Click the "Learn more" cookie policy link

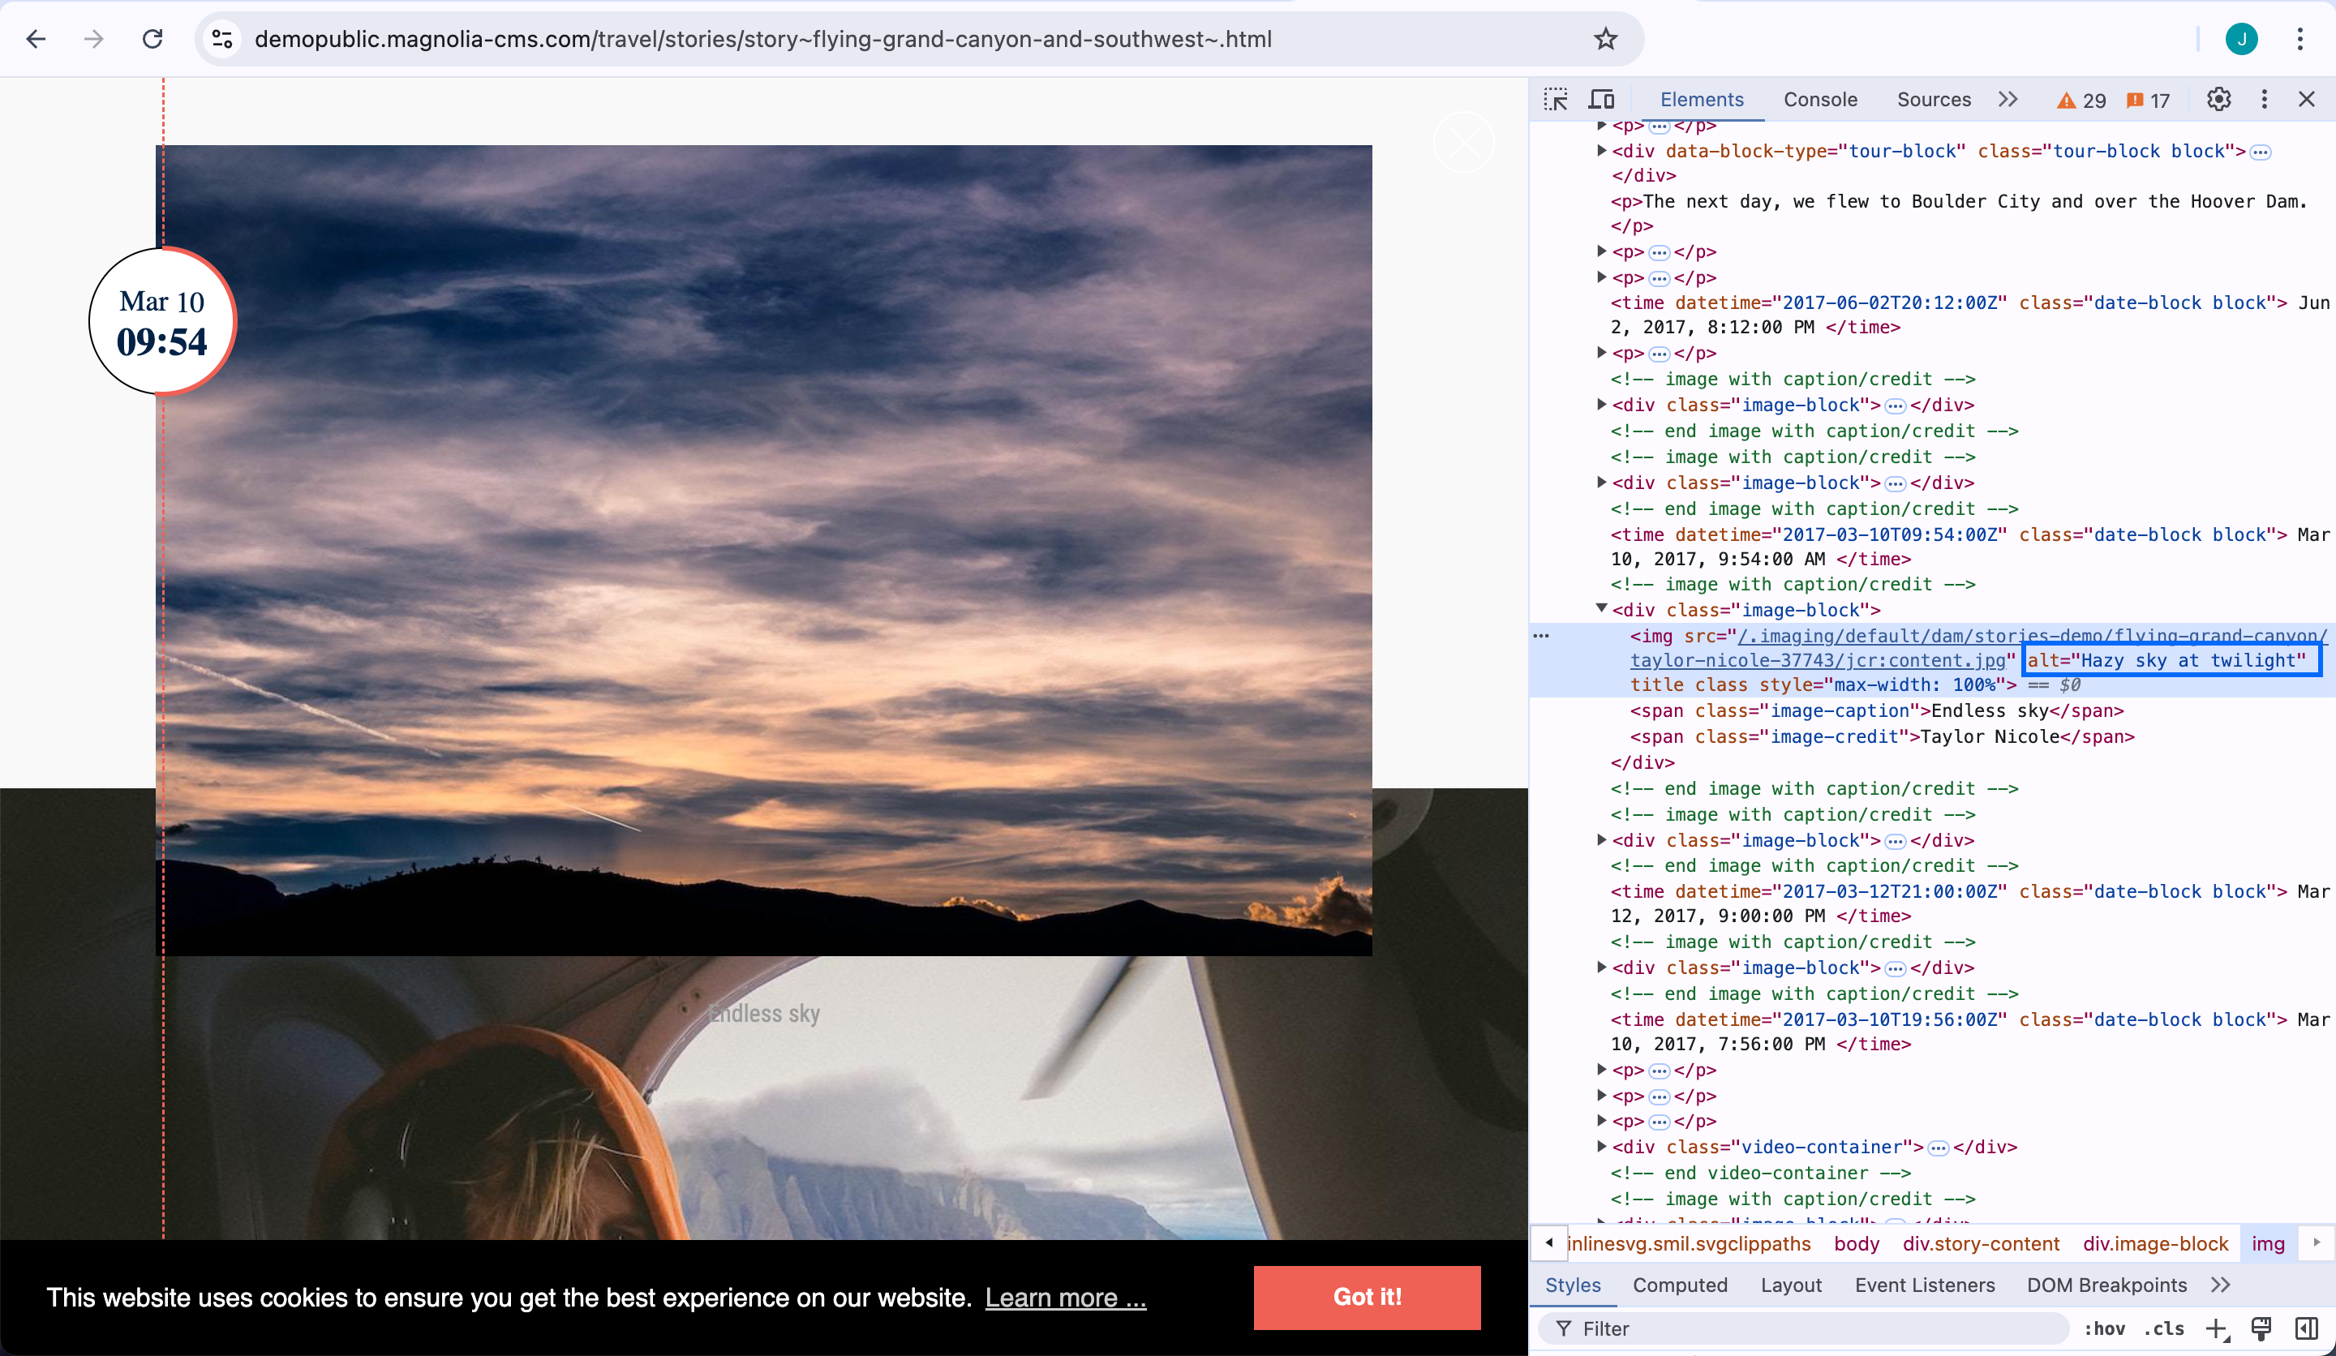click(x=1064, y=1296)
